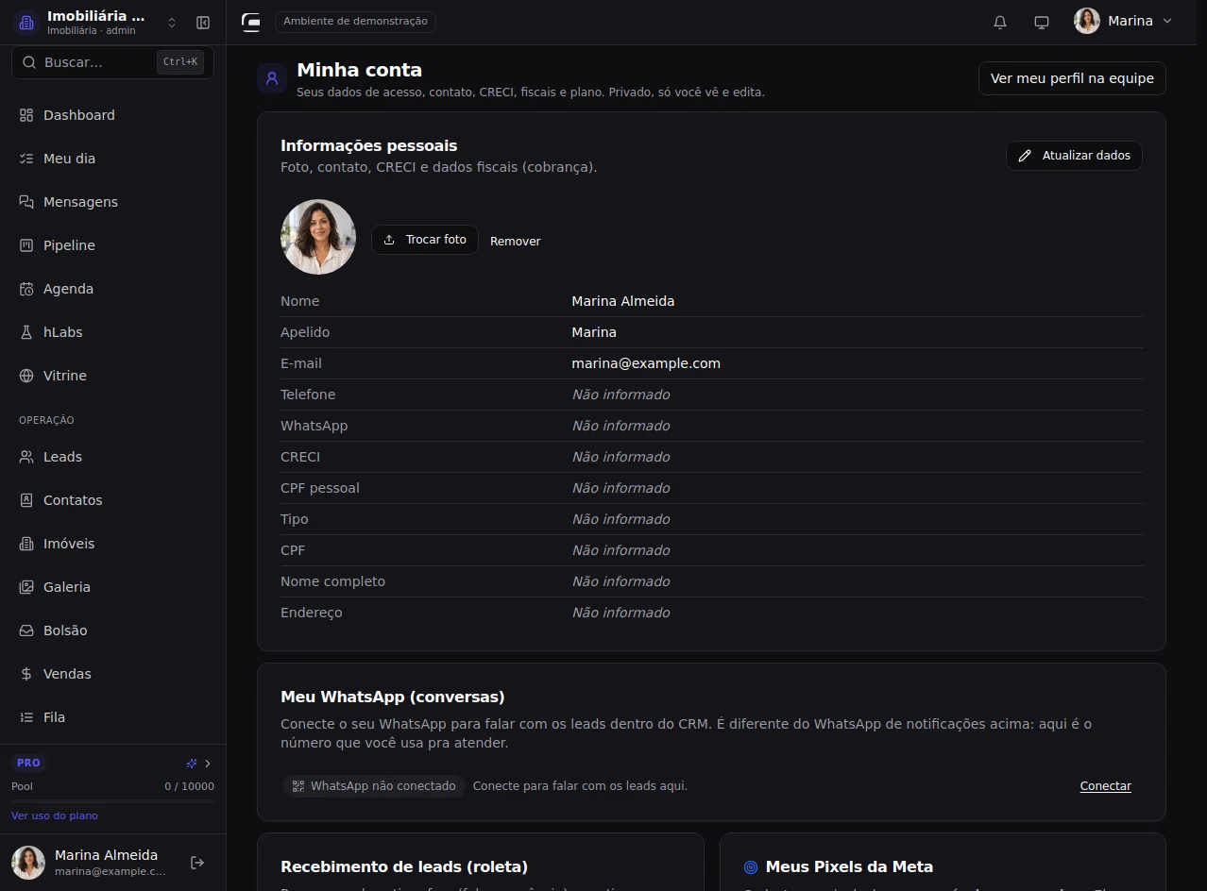The width and height of the screenshot is (1207, 891).
Task: Open Agenda from sidebar
Action: [112, 289]
